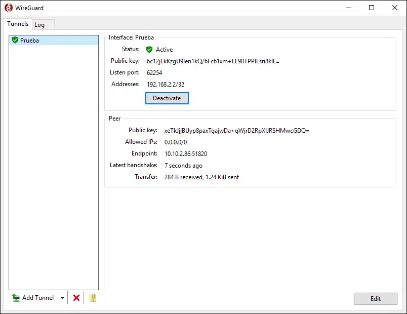Click the WireGuard logo in title bar
This screenshot has height=314, width=407.
[x=9, y=8]
